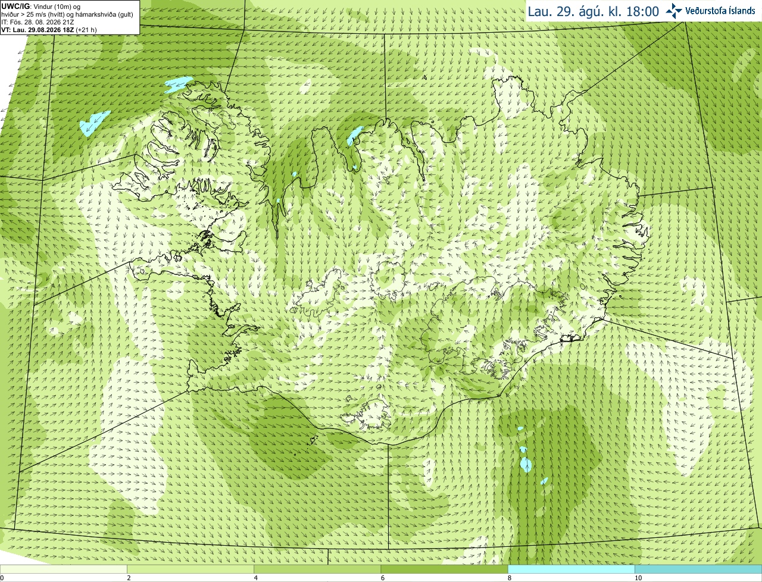The image size is (762, 582).
Task: Click the westernmost cyan patch off the Westfjords
Action: pos(95,123)
